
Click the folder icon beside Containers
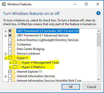[14, 44]
